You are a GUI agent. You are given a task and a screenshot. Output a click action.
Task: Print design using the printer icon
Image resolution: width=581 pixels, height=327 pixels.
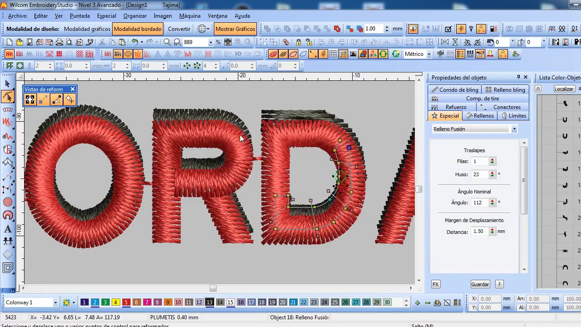59,42
